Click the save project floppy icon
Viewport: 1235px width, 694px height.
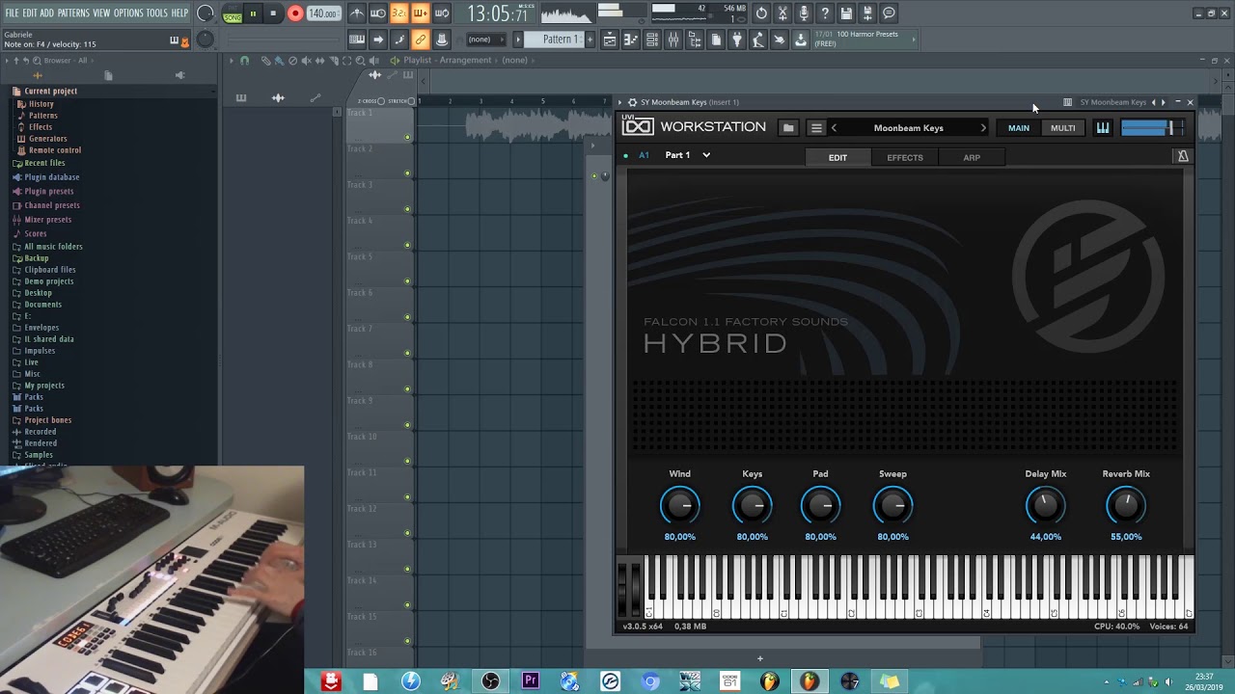(x=846, y=13)
